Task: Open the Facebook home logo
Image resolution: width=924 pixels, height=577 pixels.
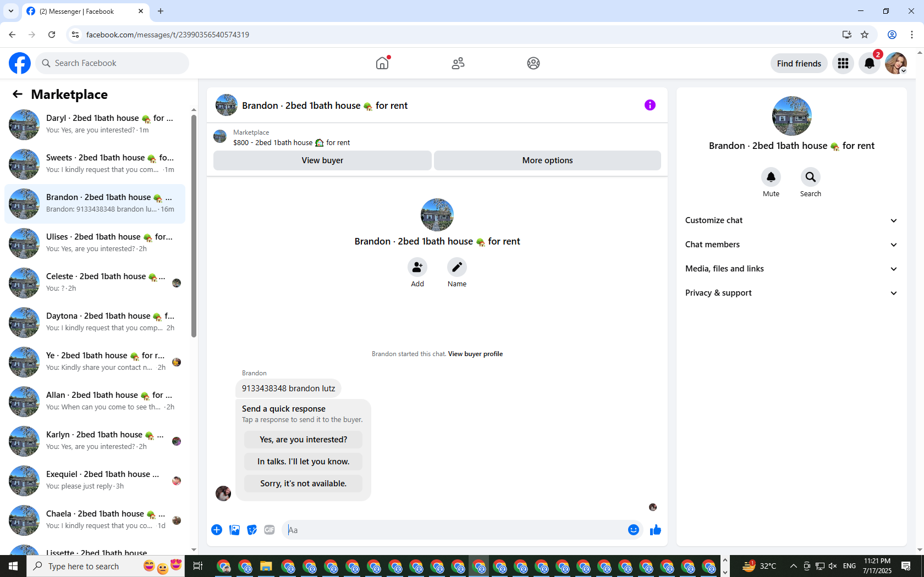Action: (20, 63)
